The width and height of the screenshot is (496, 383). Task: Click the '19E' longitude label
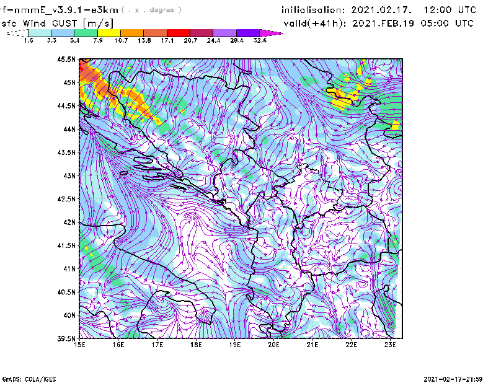(x=235, y=345)
